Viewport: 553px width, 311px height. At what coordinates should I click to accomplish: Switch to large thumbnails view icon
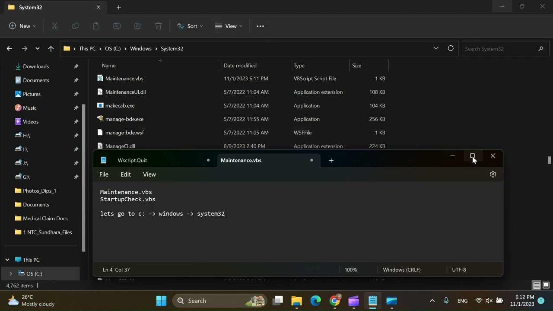click(x=546, y=286)
